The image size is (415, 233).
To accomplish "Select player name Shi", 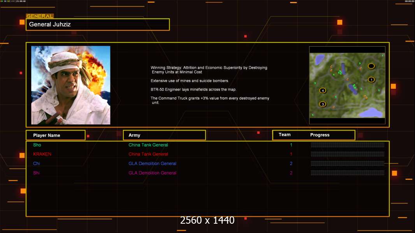I will [x=36, y=173].
